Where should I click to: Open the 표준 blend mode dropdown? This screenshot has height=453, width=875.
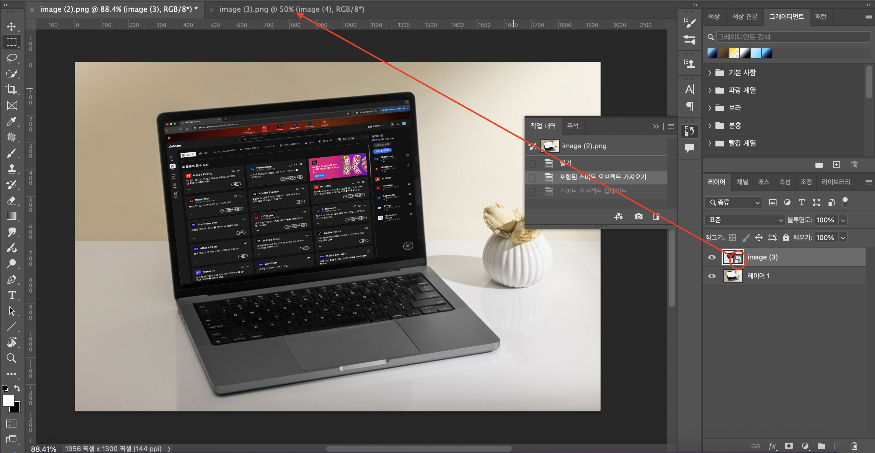pyautogui.click(x=745, y=220)
